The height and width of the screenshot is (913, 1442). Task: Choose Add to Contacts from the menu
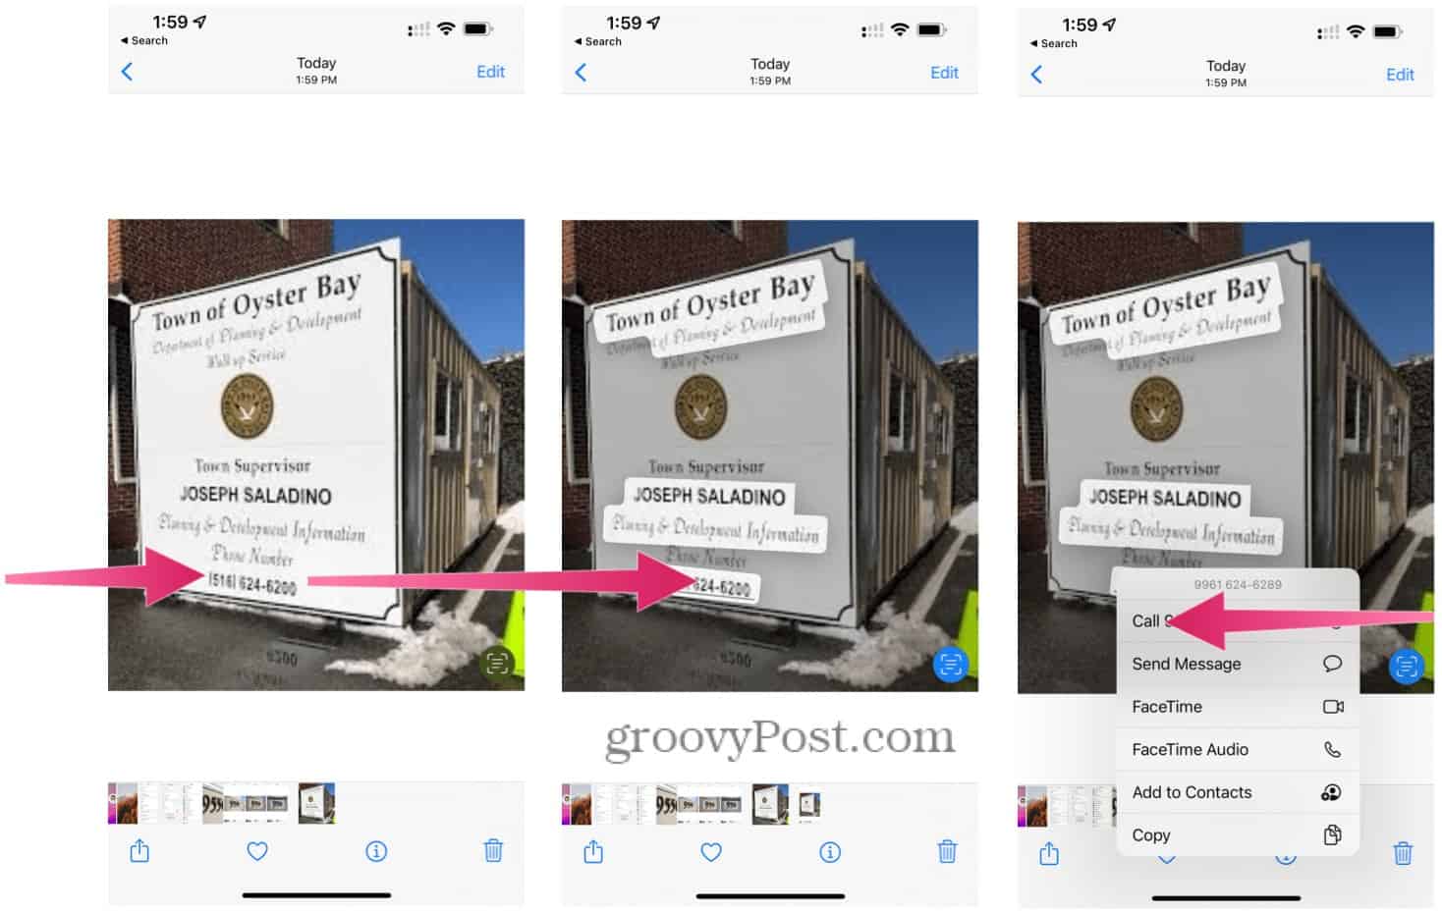click(x=1238, y=792)
